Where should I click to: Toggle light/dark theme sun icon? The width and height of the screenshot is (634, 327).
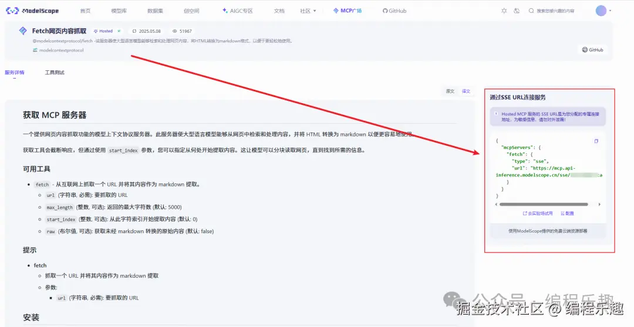coord(504,11)
